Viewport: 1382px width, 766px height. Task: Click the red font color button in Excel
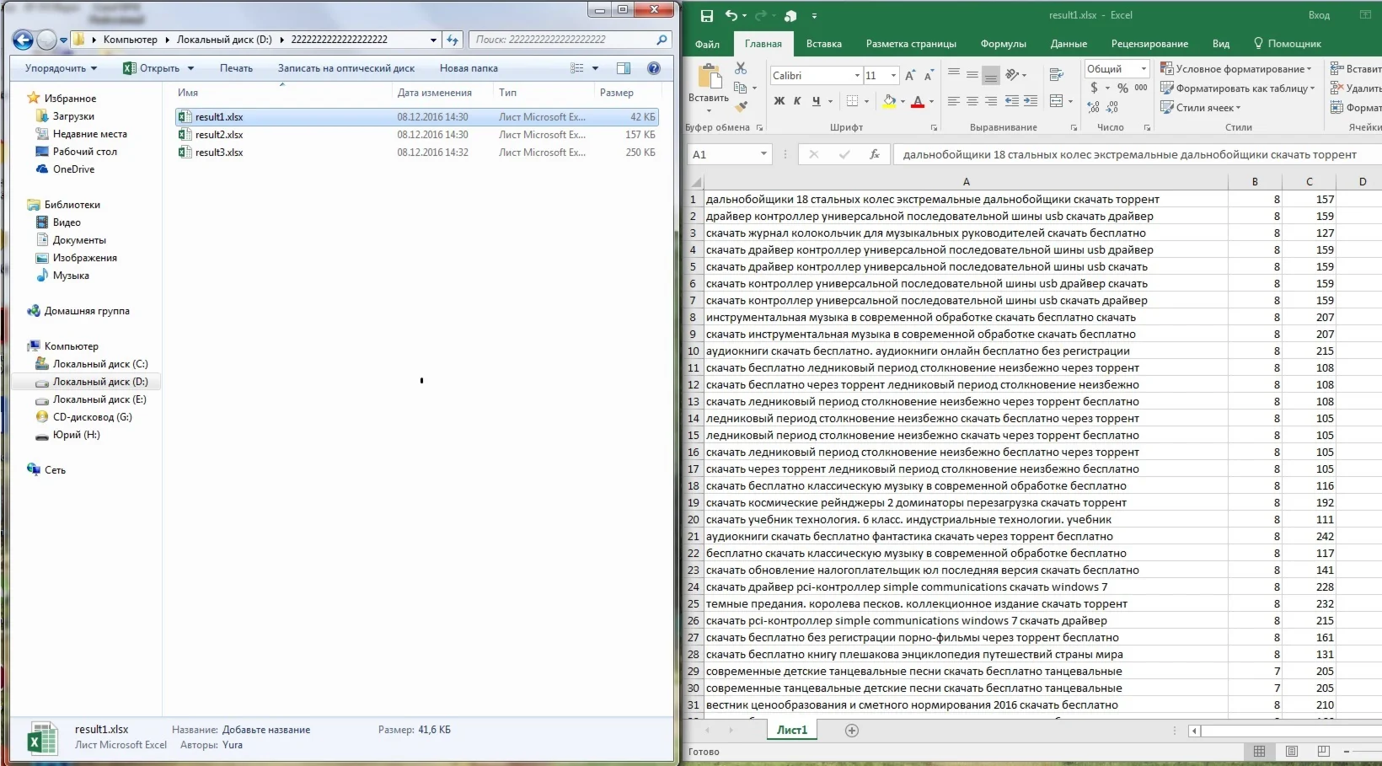point(919,101)
